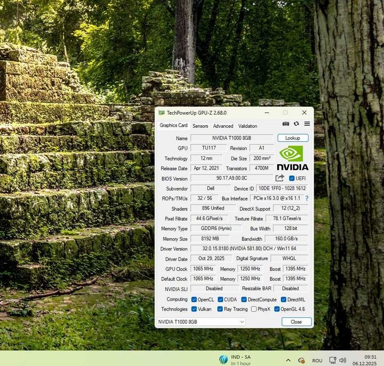Viewport: 384px width, 366px height.
Task: Click the Pixel Fillrate 44.6 GPixel/s
Action: 210,218
